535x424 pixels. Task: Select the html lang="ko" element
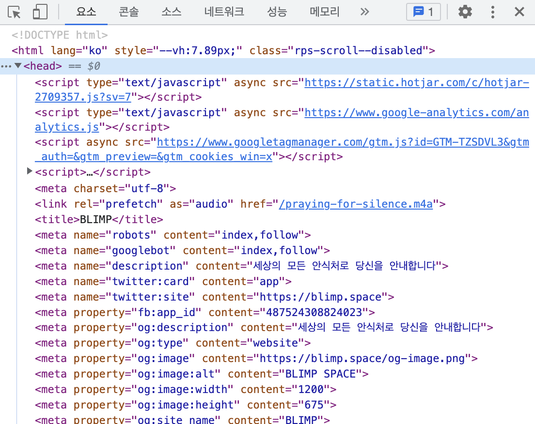[223, 50]
